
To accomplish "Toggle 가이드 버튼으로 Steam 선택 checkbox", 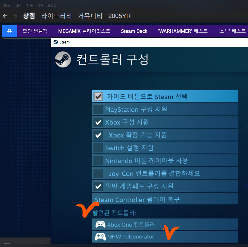I will pyautogui.click(x=98, y=96).
